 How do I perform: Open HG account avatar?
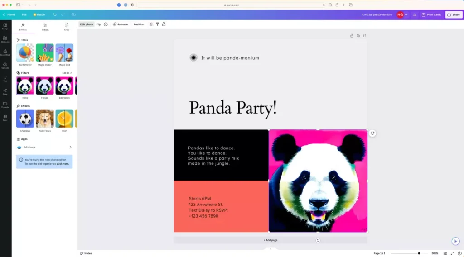pyautogui.click(x=400, y=14)
